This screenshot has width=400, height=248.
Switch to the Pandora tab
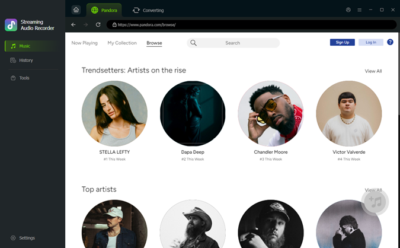pyautogui.click(x=104, y=10)
